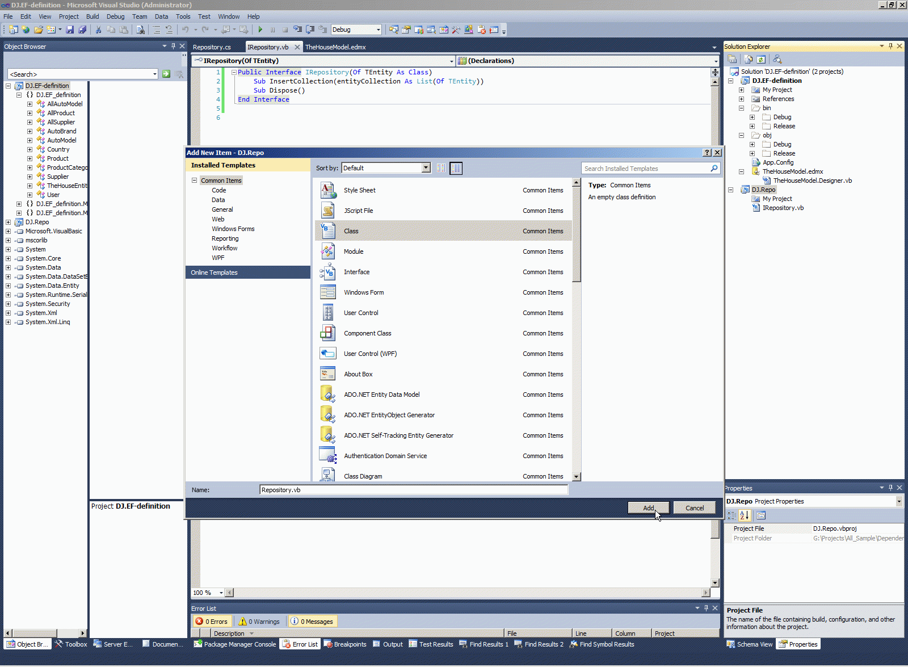Image resolution: width=908 pixels, height=667 pixels.
Task: Switch dialog to medium icons list view
Action: click(x=456, y=168)
